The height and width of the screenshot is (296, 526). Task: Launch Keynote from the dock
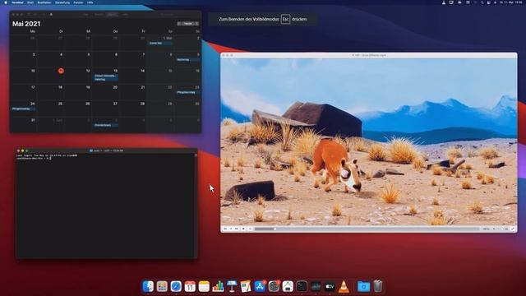(232, 286)
